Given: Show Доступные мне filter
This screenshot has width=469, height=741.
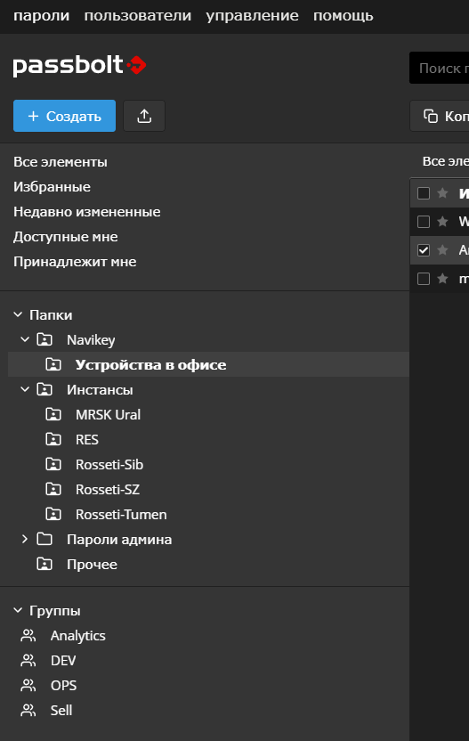Looking at the screenshot, I should pyautogui.click(x=66, y=237).
